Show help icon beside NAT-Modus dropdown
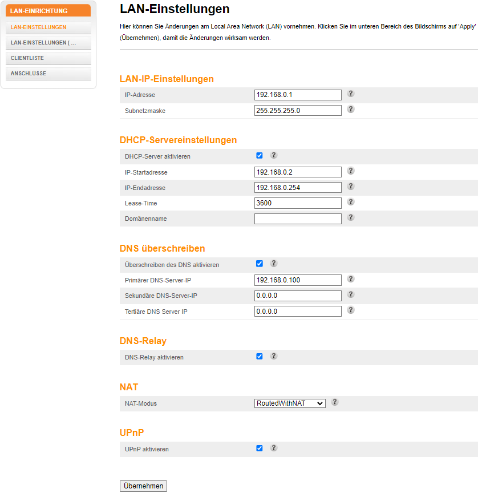478x493 pixels. (335, 402)
